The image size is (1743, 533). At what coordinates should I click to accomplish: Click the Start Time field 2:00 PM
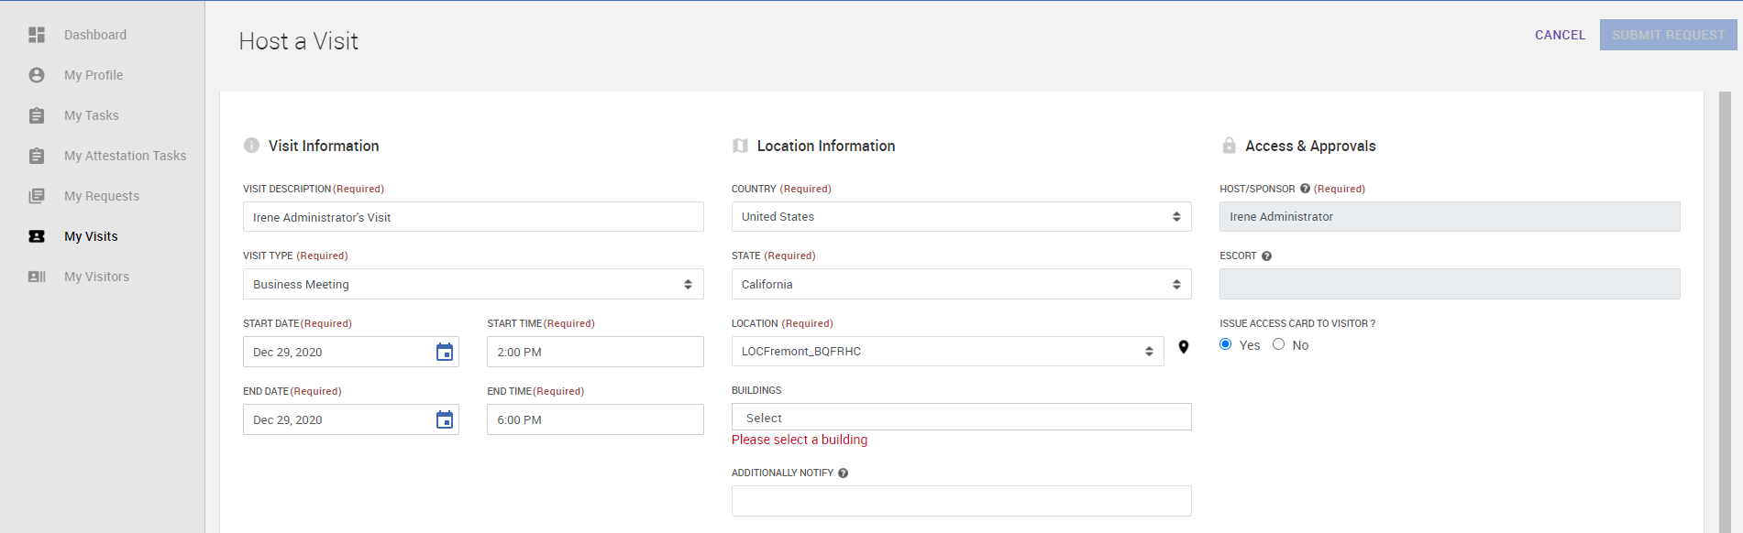pyautogui.click(x=595, y=352)
